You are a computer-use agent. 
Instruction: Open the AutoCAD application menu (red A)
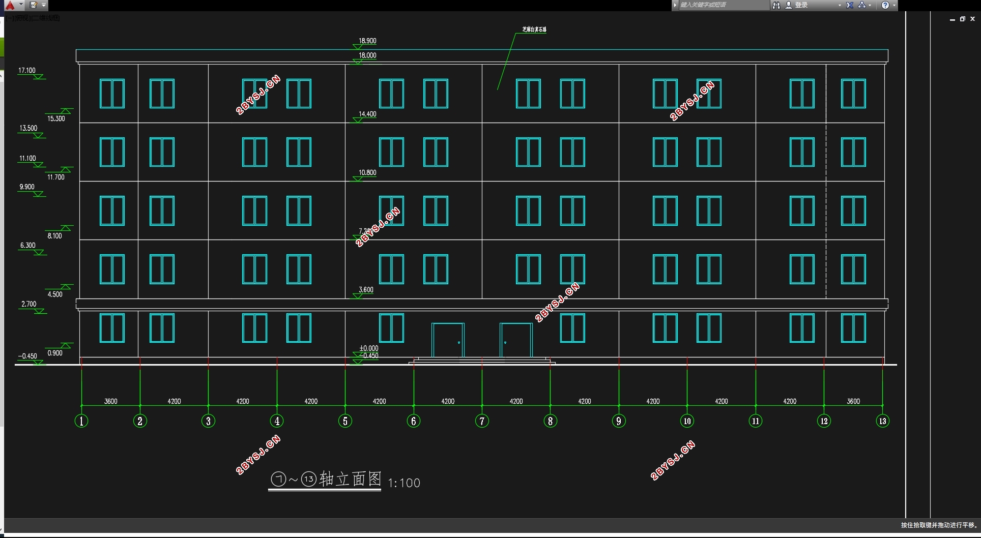[x=10, y=5]
